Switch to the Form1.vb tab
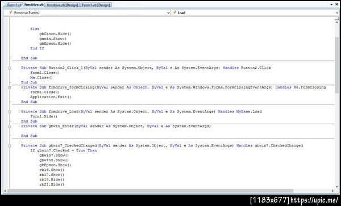The width and height of the screenshot is (341, 206). (x=14, y=5)
